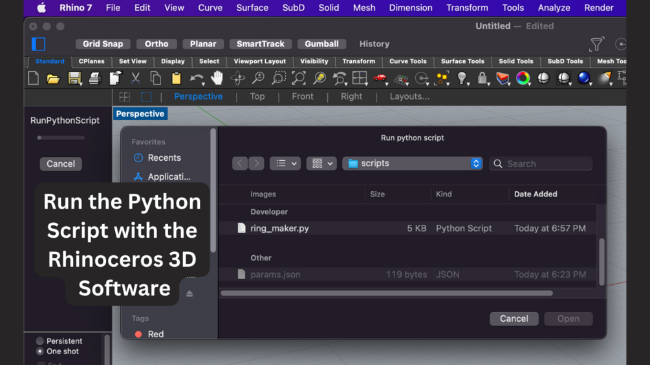Image resolution: width=650 pixels, height=365 pixels.
Task: Click the Undo View Change icon
Action: [x=340, y=78]
